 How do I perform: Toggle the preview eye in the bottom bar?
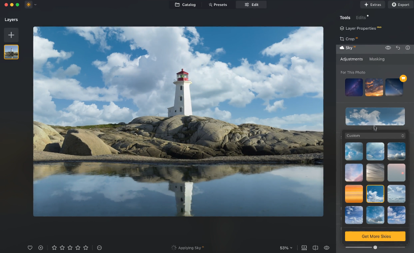point(326,248)
